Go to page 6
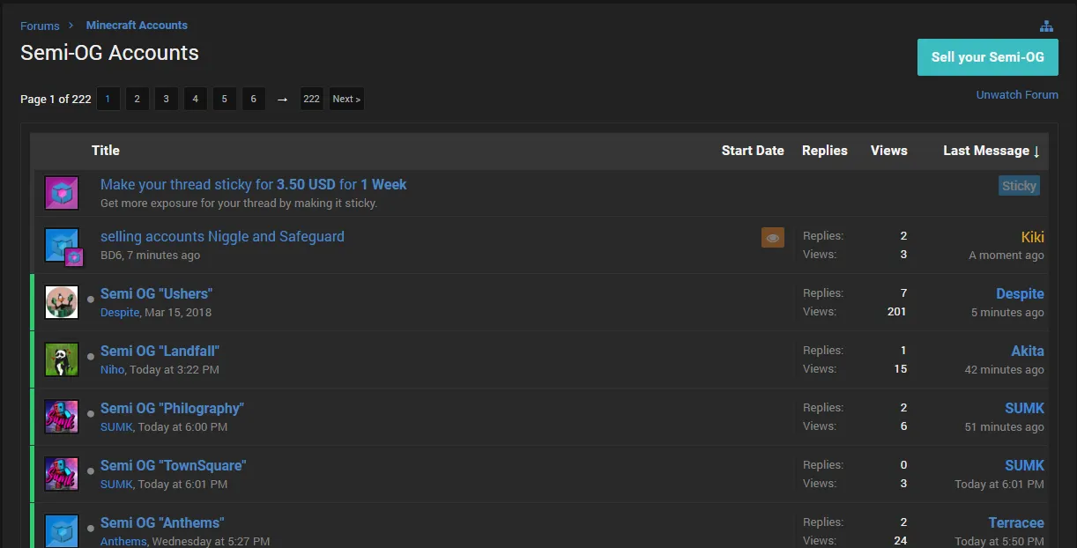The height and width of the screenshot is (548, 1077). [253, 99]
